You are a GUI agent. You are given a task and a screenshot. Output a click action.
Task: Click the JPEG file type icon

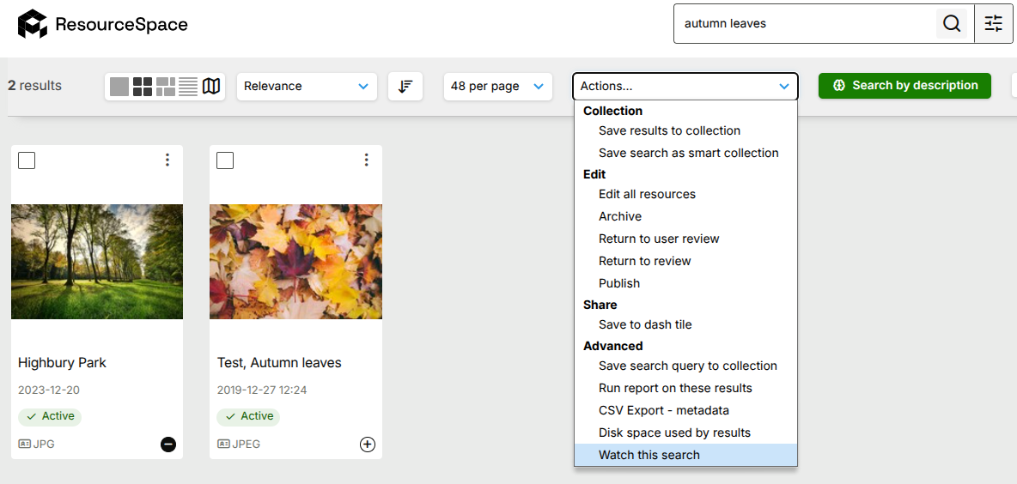click(x=223, y=445)
